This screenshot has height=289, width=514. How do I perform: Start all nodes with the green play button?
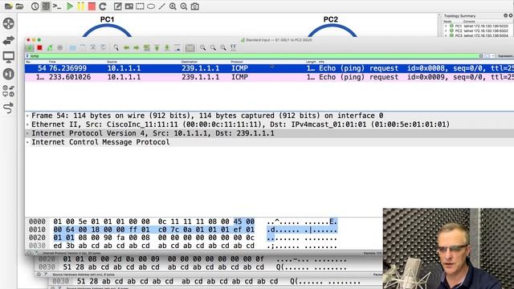click(x=70, y=6)
